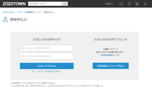The height and width of the screenshot is (104, 152).
Task: Open ID・パスワードをお忘れですか？ link
Action: (x=46, y=71)
